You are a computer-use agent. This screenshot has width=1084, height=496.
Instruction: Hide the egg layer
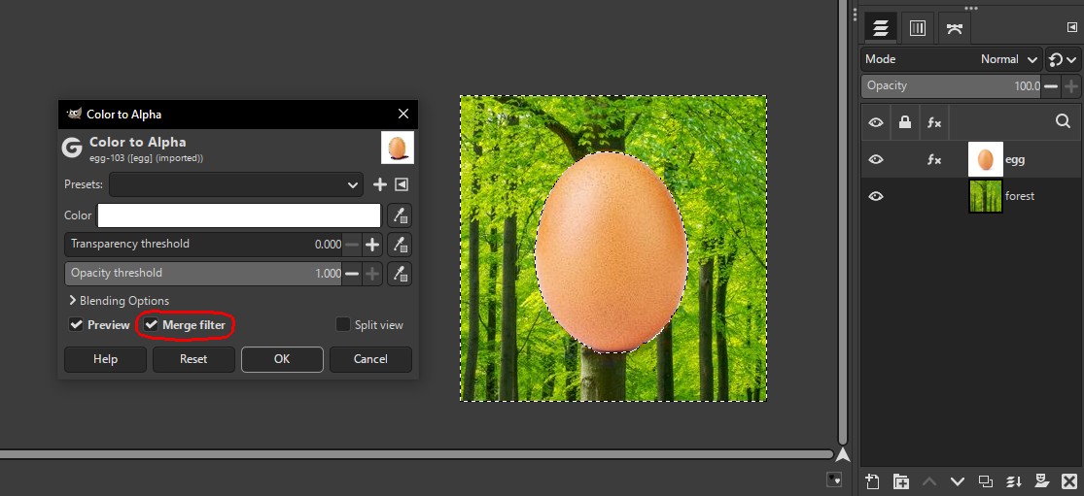pos(876,159)
